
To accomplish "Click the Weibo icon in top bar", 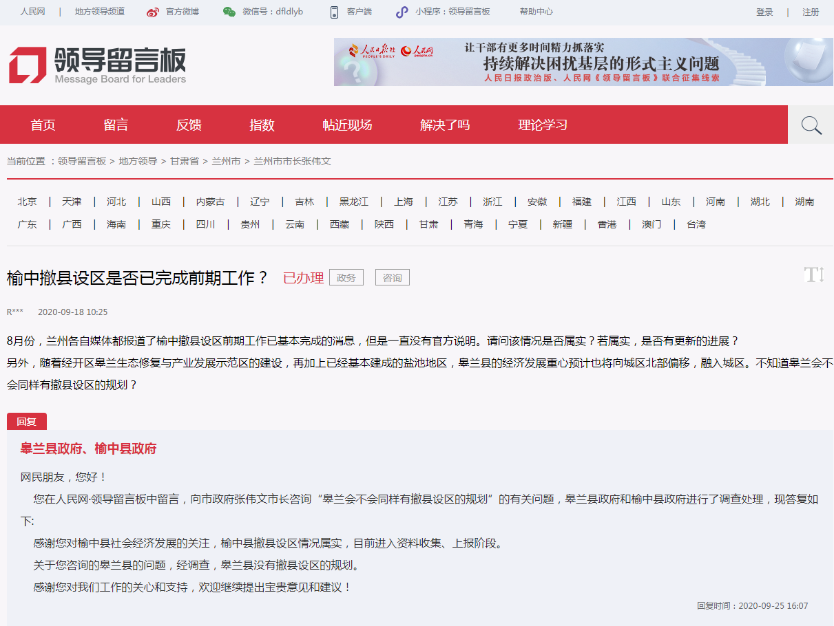I will point(153,12).
